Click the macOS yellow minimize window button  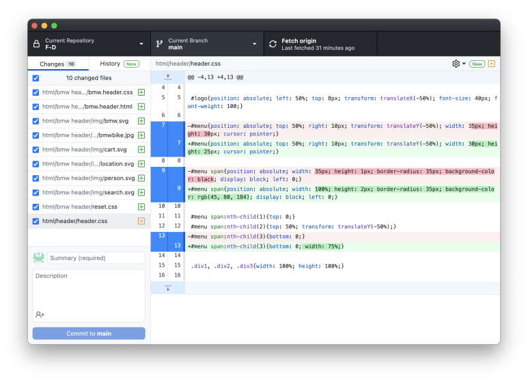click(x=44, y=25)
